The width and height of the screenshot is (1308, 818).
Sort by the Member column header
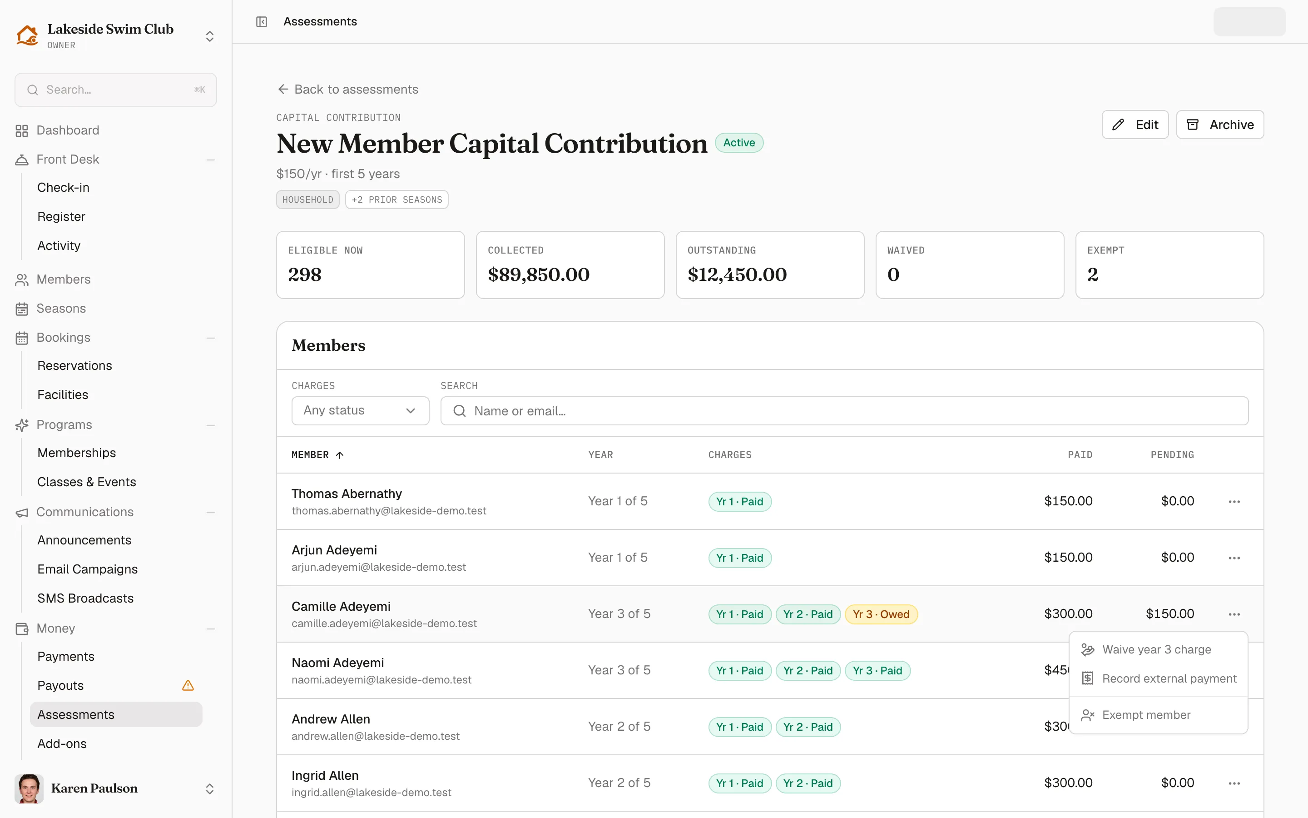point(318,455)
